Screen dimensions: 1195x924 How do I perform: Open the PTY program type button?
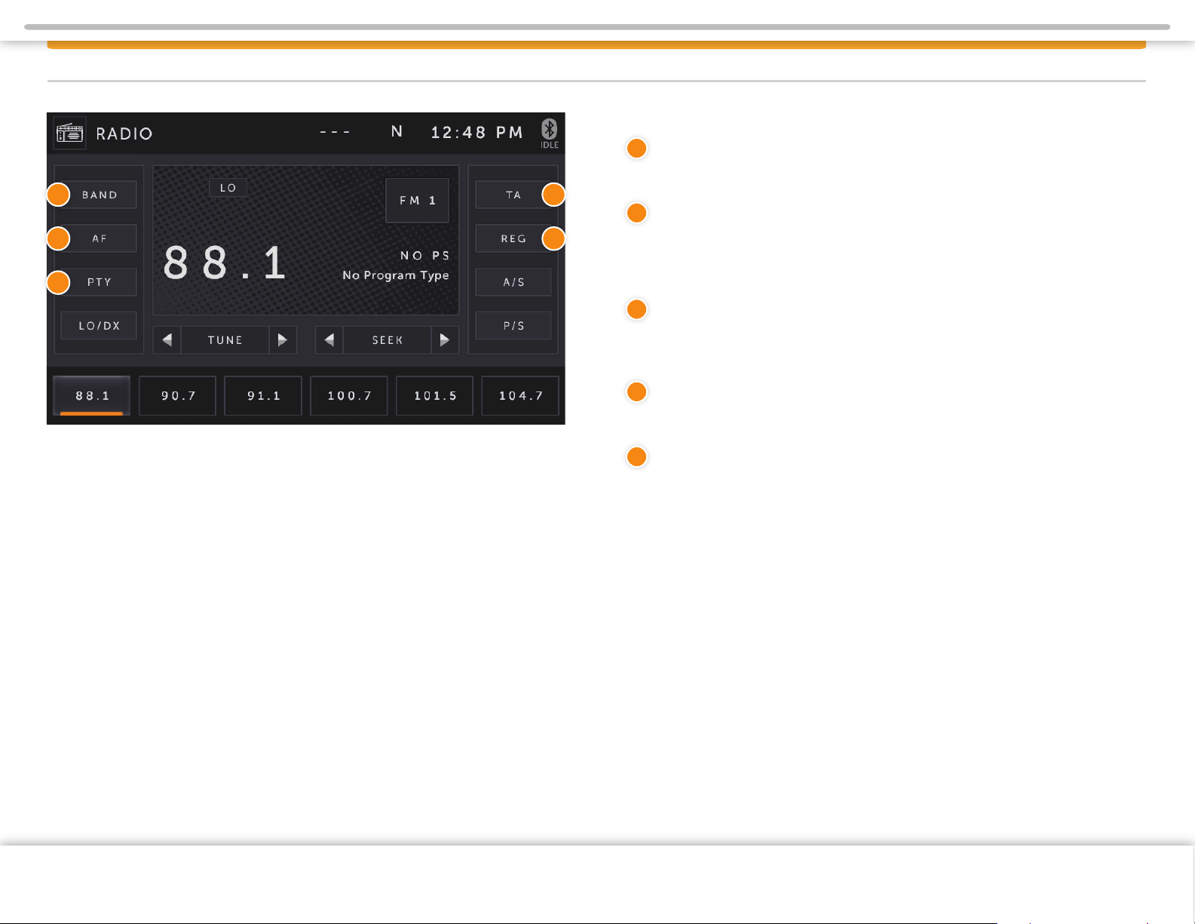[99, 282]
